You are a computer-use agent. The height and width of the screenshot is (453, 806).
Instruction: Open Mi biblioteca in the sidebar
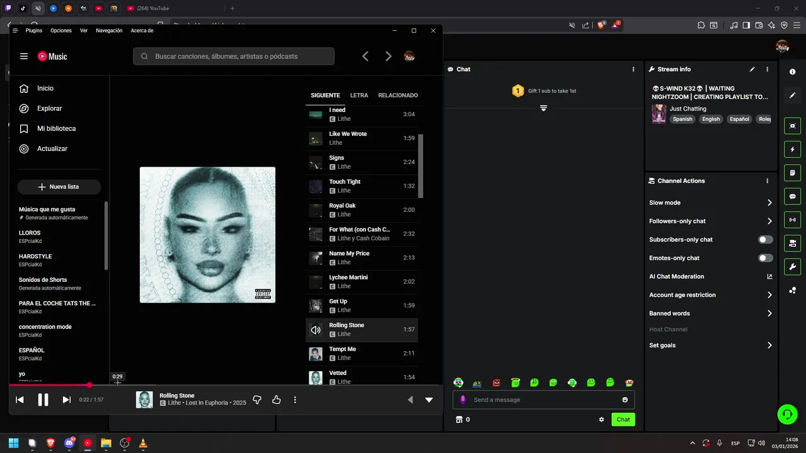click(x=56, y=128)
